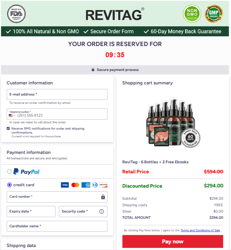Click the Expiry date field
The image size is (231, 250).
pos(31,211)
